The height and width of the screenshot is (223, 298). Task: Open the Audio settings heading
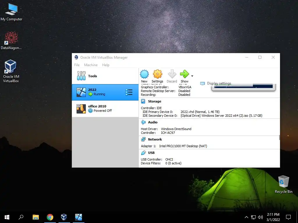tap(152, 122)
